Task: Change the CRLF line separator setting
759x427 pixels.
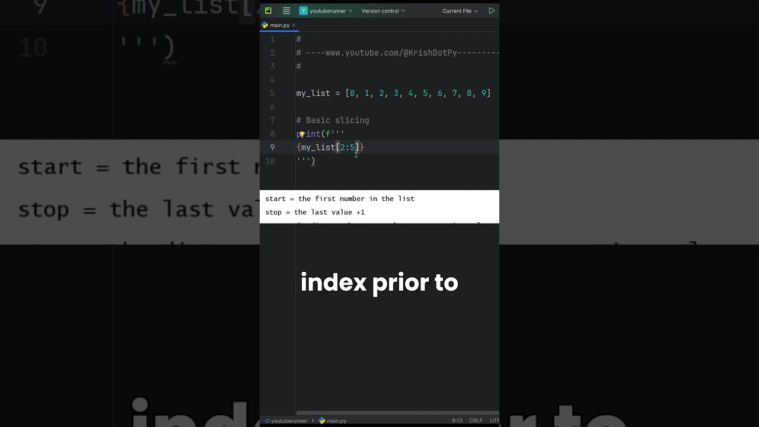Action: pyautogui.click(x=476, y=421)
